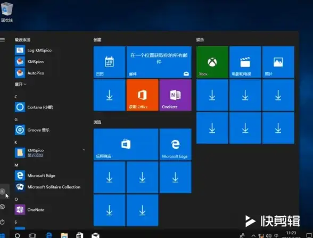Click the Power button in Start rail
Viewport: 313px width, 238px height.
click(x=2, y=222)
